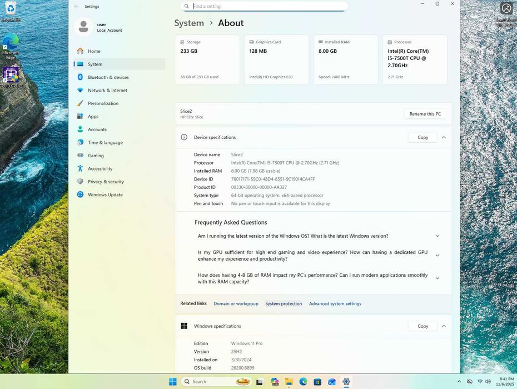Select the Processor info card

pyautogui.click(x=415, y=59)
